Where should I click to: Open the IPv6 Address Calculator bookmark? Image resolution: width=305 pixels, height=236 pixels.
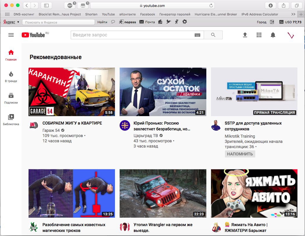pyautogui.click(x=260, y=14)
